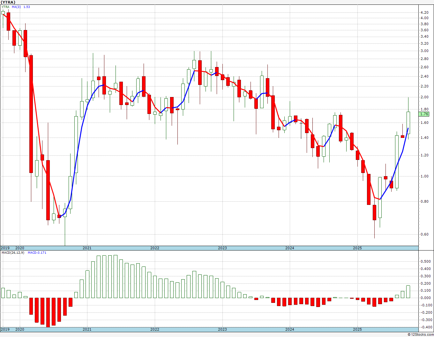Click 2021 on the price chart time axis
The image size is (434, 337).
point(87,248)
